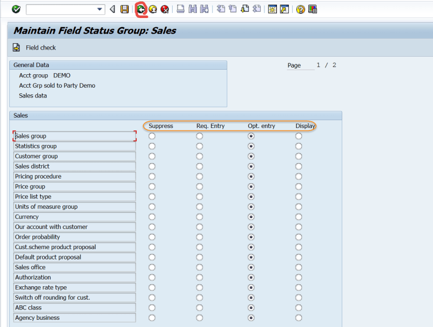
Task: Select the Exchange rate type field label
Action: [x=75, y=287]
